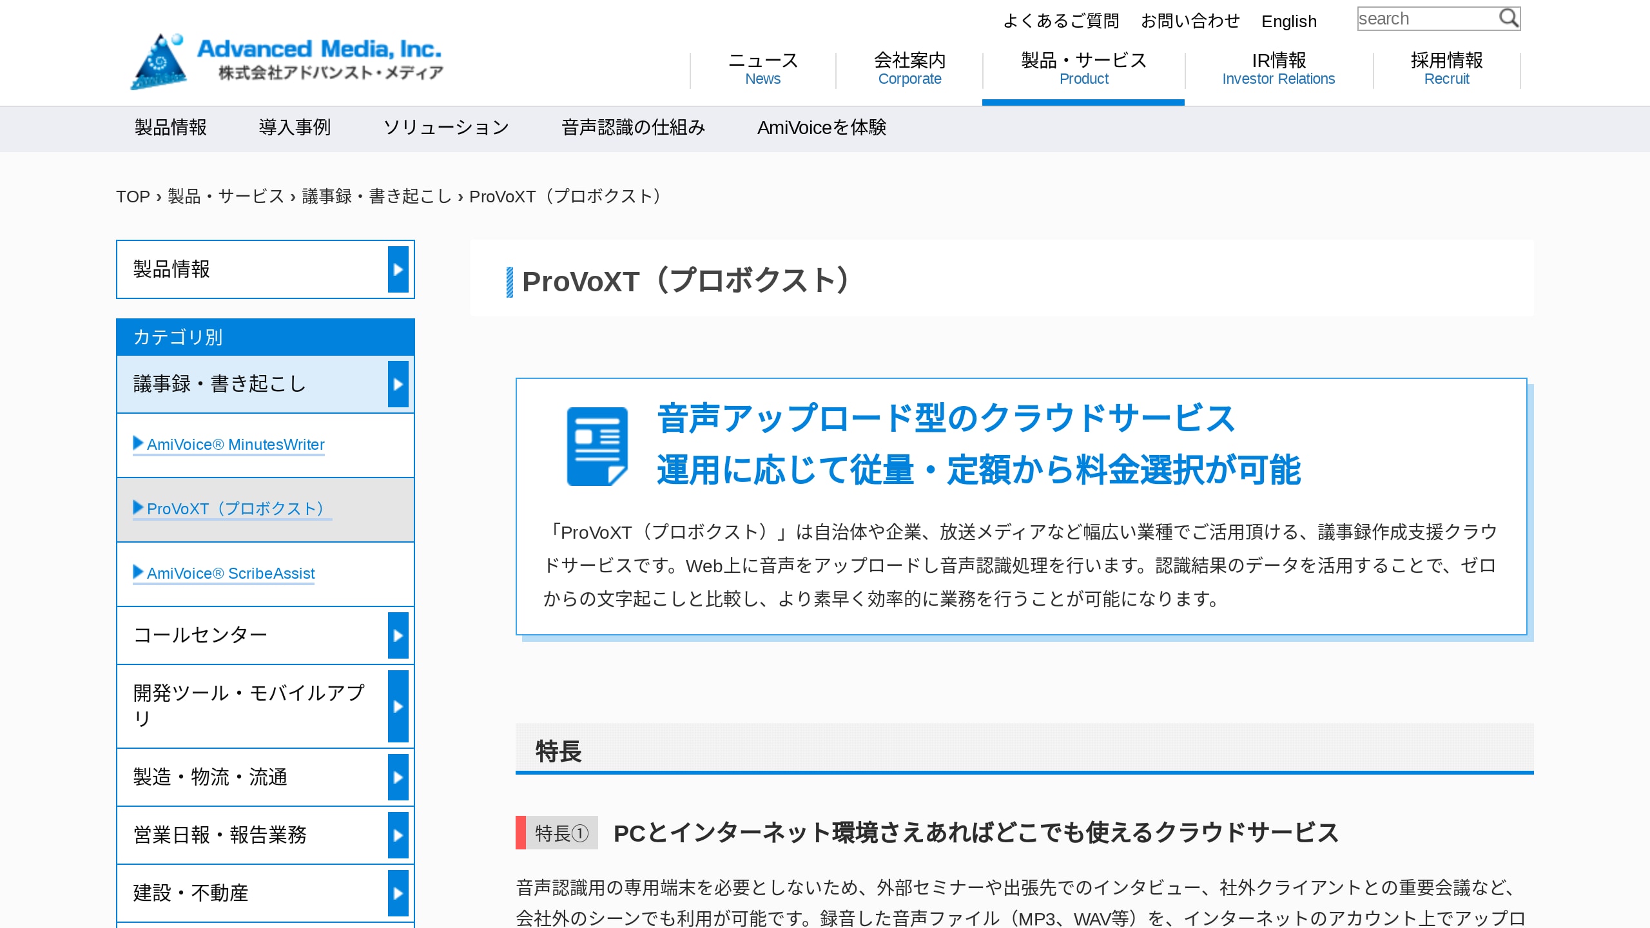Image resolution: width=1650 pixels, height=928 pixels.
Task: Click the PCとインターネット環境 feature heading
Action: (x=976, y=833)
